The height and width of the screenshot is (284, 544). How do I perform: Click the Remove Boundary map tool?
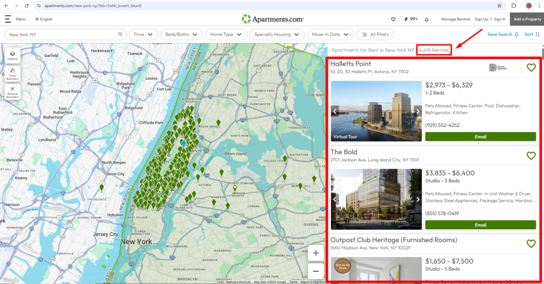pos(12,93)
